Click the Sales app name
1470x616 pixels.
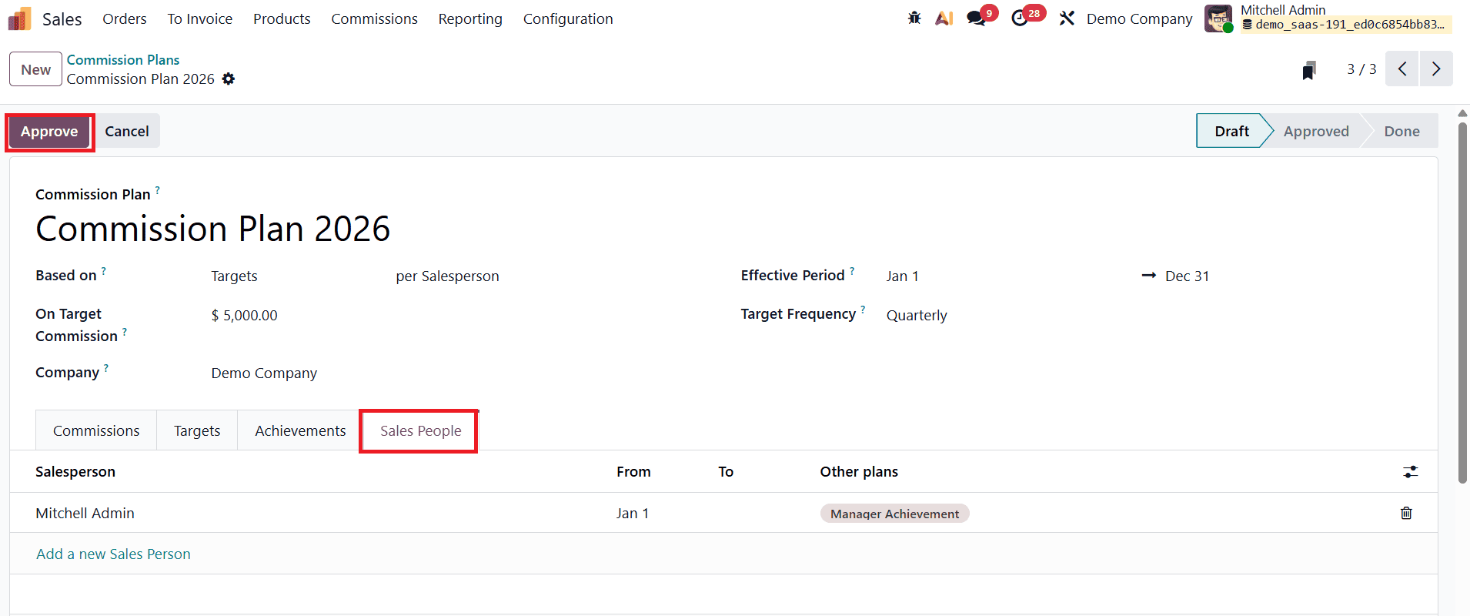(62, 19)
